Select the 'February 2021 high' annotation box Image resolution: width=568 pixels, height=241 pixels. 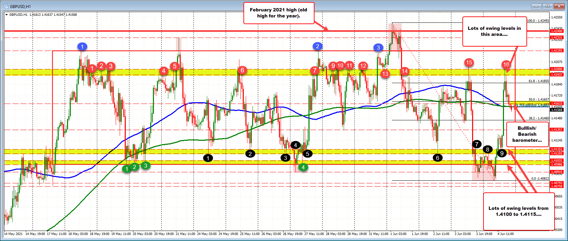pyautogui.click(x=278, y=13)
